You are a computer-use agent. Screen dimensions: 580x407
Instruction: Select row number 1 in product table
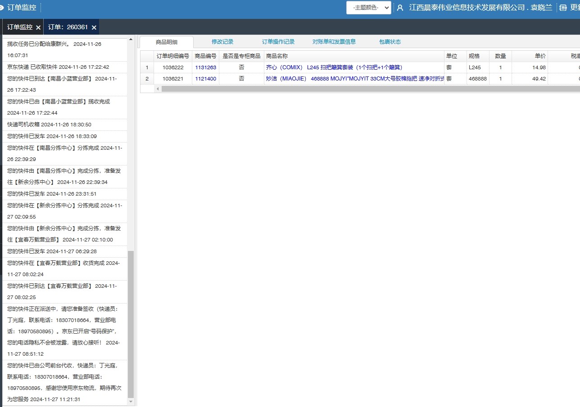[x=147, y=67]
